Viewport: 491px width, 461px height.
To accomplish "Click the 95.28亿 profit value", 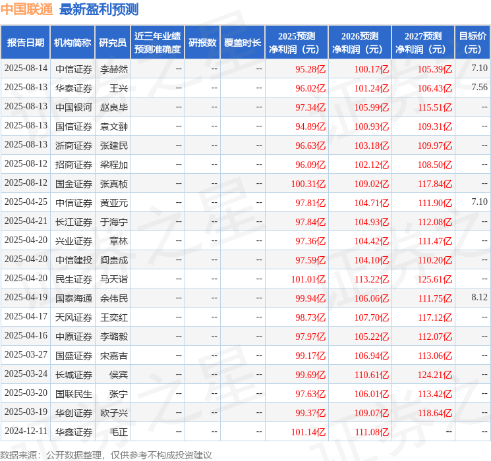I will pyautogui.click(x=310, y=69).
